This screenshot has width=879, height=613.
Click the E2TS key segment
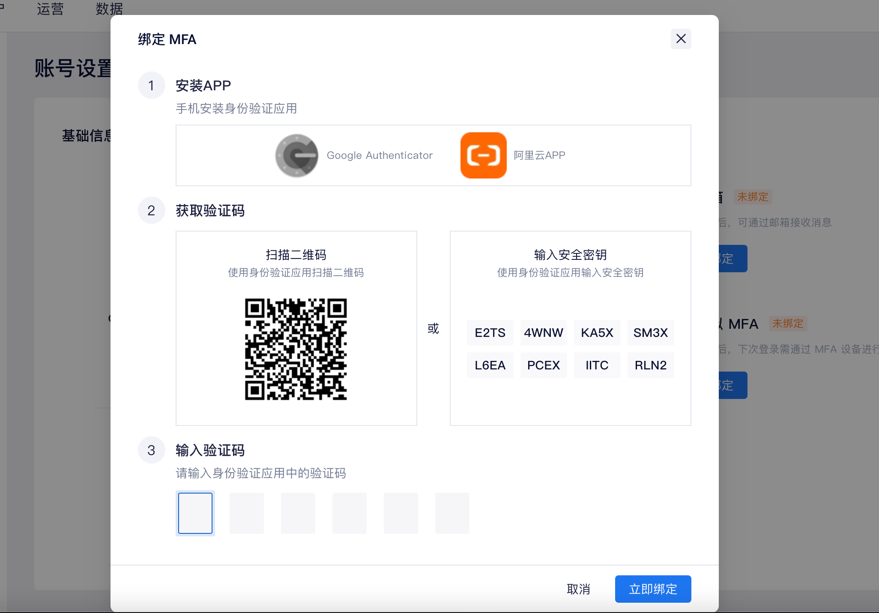click(x=490, y=333)
